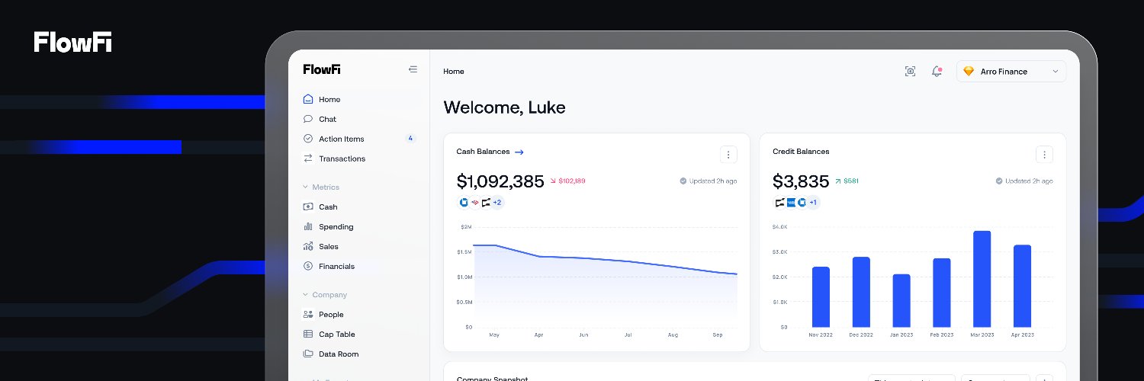Collapse the sidebar with the collapse icon
This screenshot has width=1144, height=381.
click(x=413, y=69)
